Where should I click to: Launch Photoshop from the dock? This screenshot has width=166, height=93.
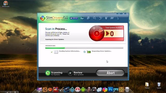(x=110, y=90)
